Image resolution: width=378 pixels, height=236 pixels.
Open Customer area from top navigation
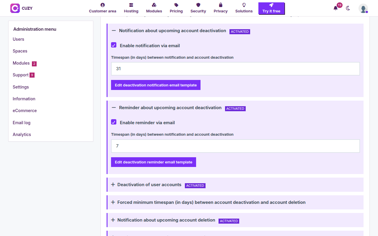point(102,8)
